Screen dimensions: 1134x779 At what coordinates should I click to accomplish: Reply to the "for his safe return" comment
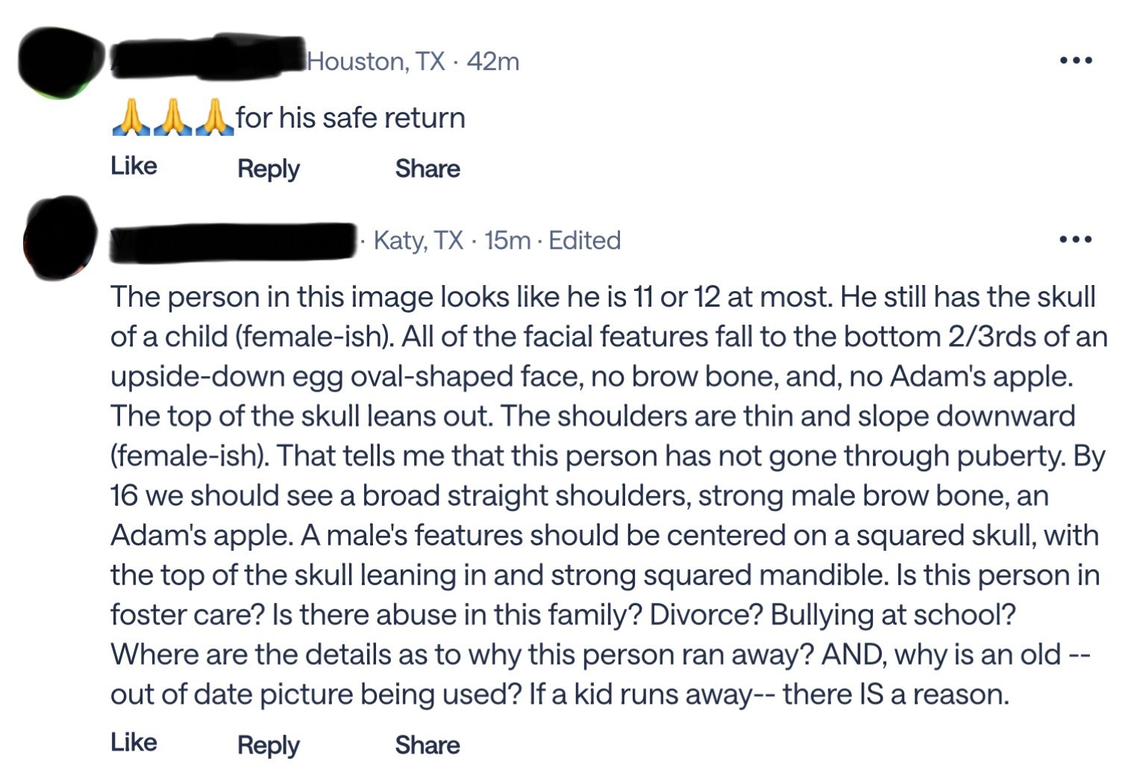269,169
